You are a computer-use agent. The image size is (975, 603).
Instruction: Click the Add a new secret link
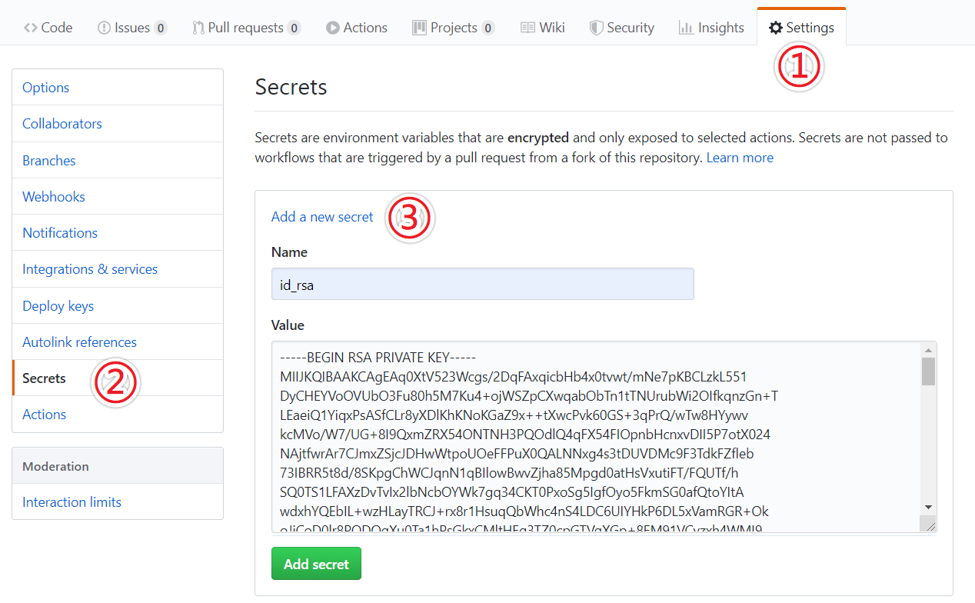322,217
